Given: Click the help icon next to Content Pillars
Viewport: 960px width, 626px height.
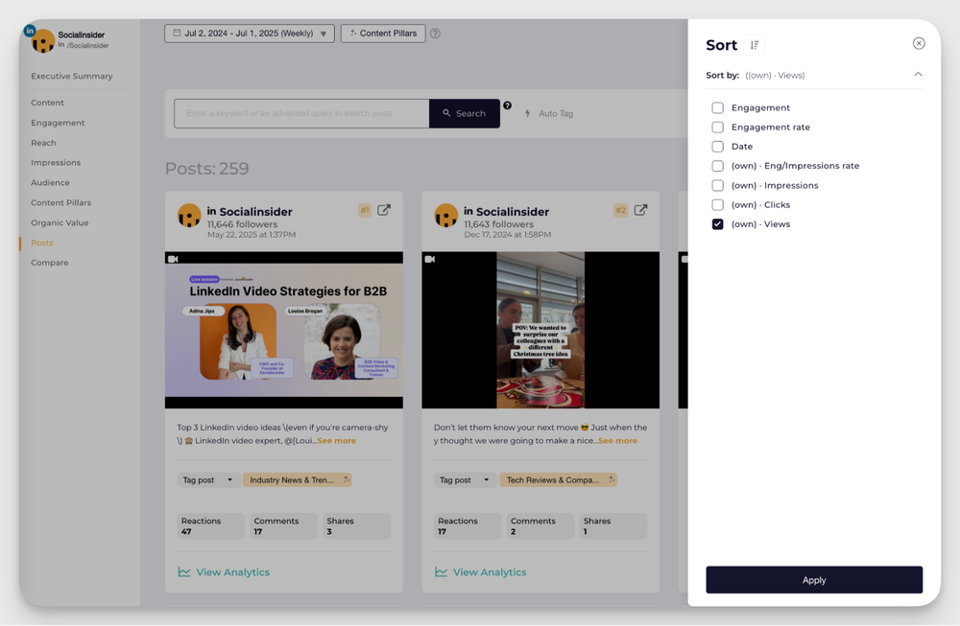Looking at the screenshot, I should (435, 34).
